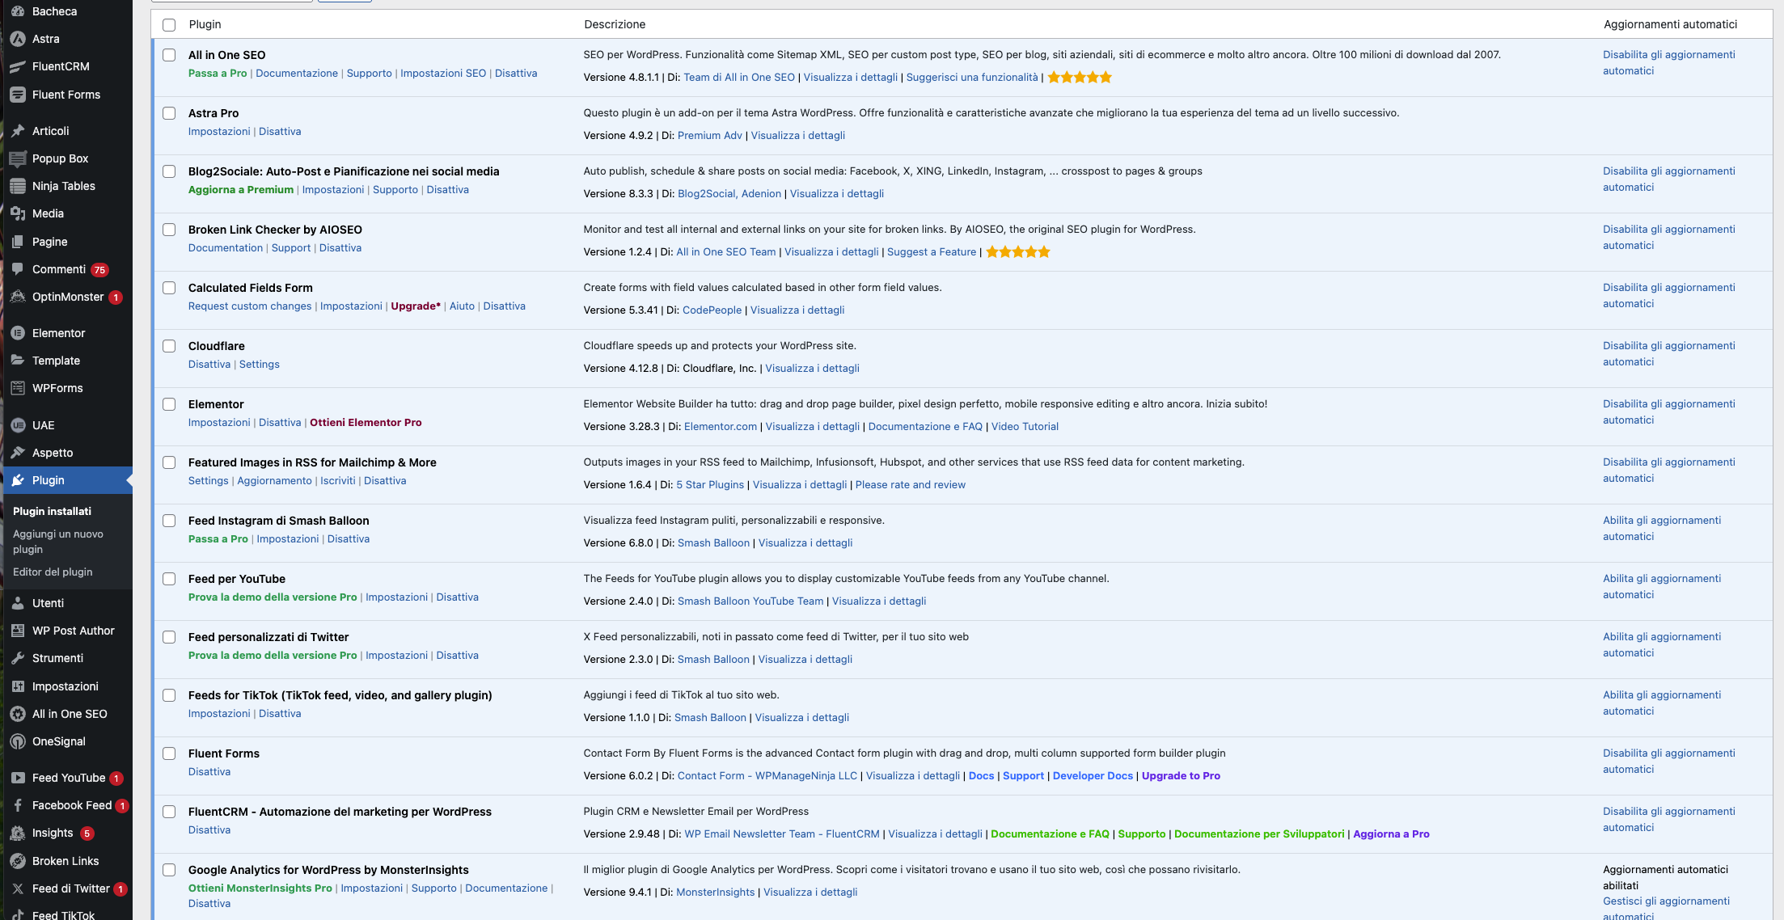Click Utenti user icon

(x=18, y=603)
